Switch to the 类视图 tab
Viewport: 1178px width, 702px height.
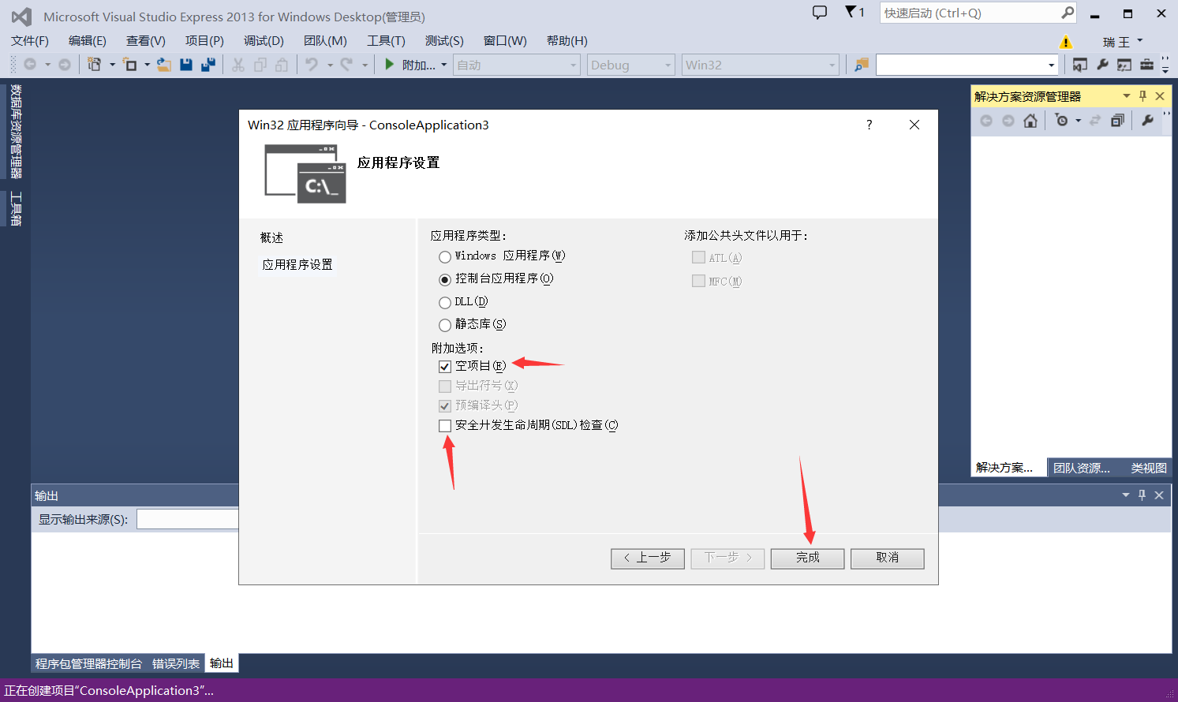[x=1149, y=468]
